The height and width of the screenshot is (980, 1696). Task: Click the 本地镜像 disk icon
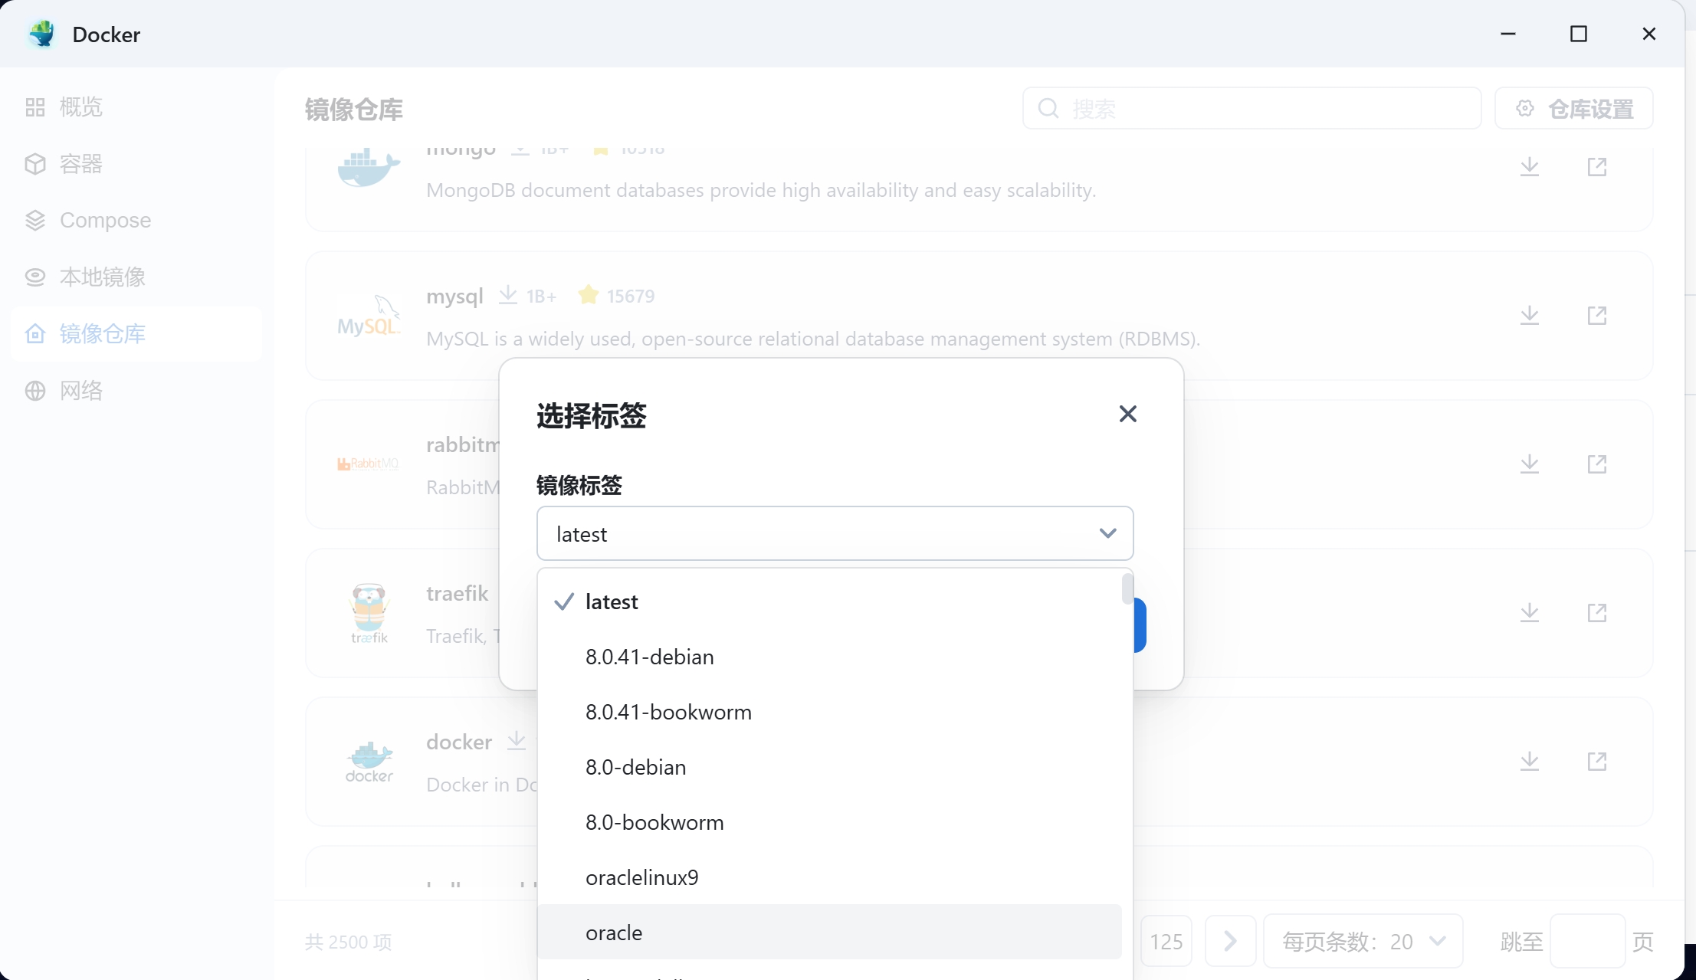click(x=35, y=277)
